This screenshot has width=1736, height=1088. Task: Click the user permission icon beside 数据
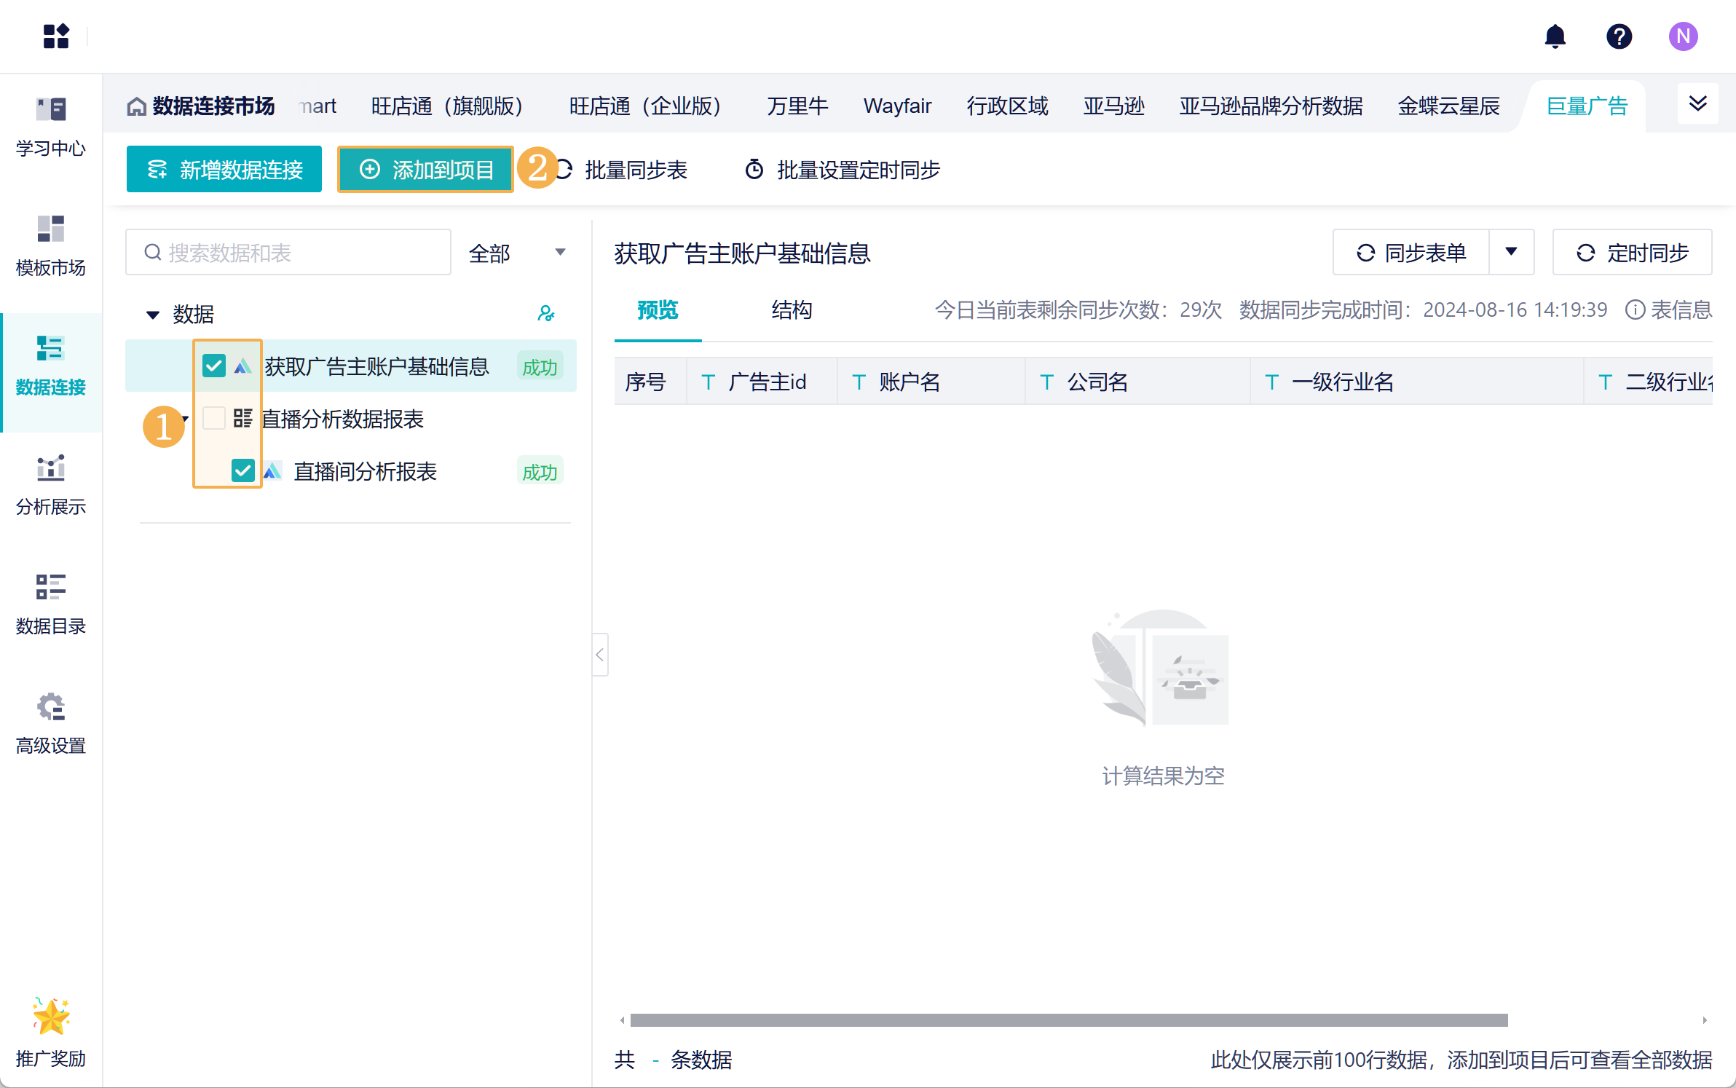(x=545, y=314)
